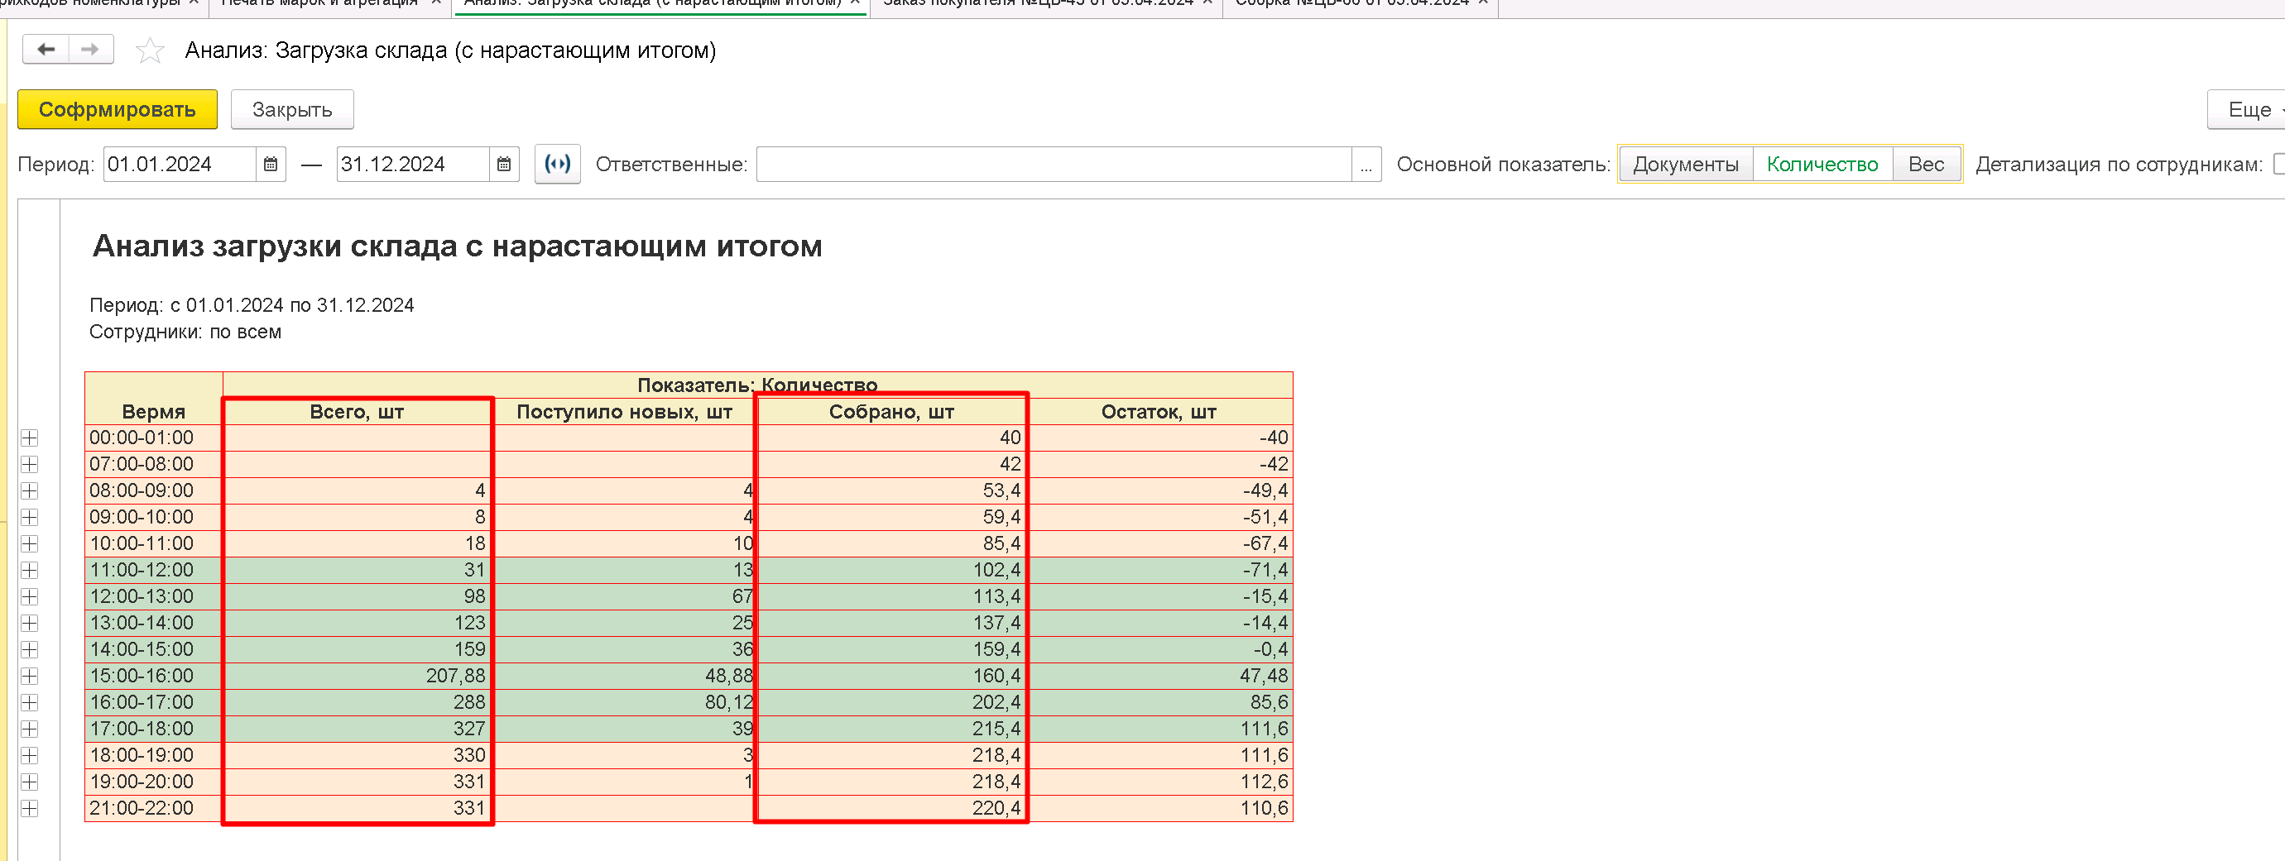Expand the 13:00-14:00 row group
The height and width of the screenshot is (861, 2285).
[29, 624]
